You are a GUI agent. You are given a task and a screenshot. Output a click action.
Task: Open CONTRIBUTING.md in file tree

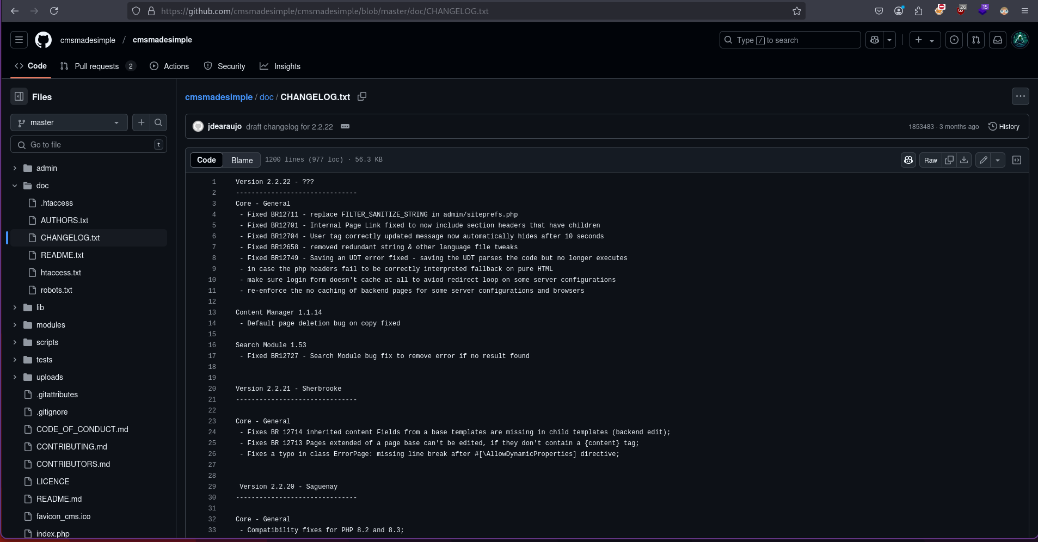click(x=72, y=447)
